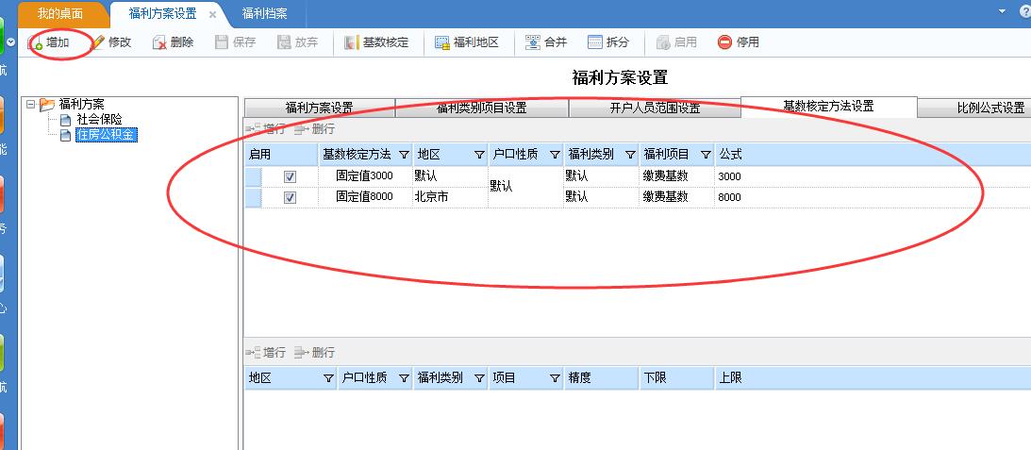Click the red 停用 (Disable) icon

click(725, 43)
